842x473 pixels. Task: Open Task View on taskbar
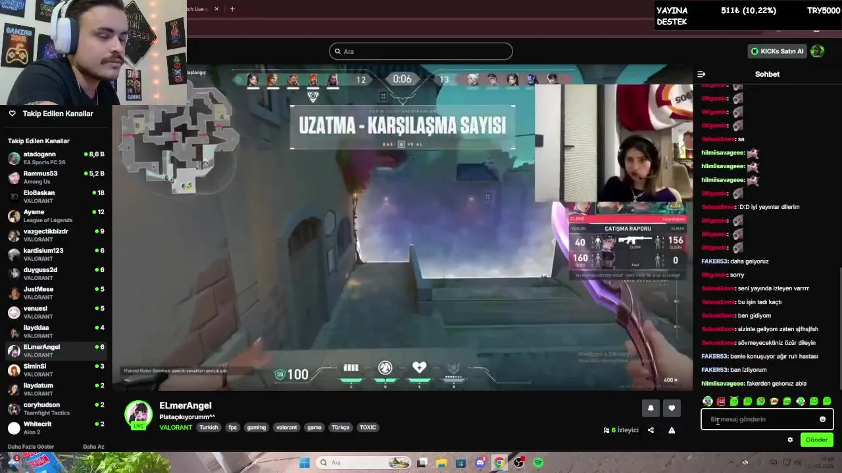tap(422, 462)
